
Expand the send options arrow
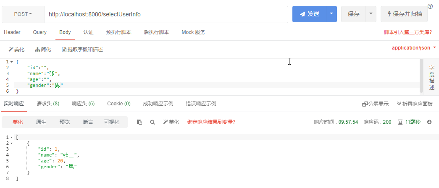coord(331,14)
